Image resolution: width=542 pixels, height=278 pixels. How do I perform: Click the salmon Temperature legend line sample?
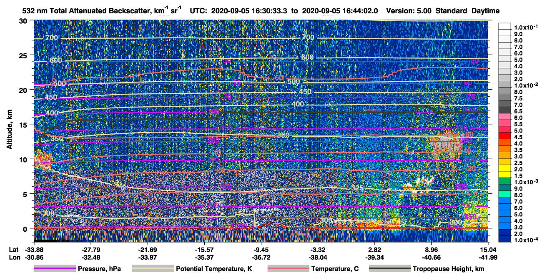click(x=288, y=269)
